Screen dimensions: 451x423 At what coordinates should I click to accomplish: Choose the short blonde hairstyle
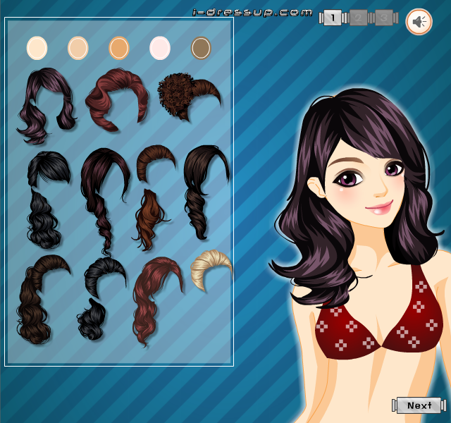pyautogui.click(x=211, y=271)
